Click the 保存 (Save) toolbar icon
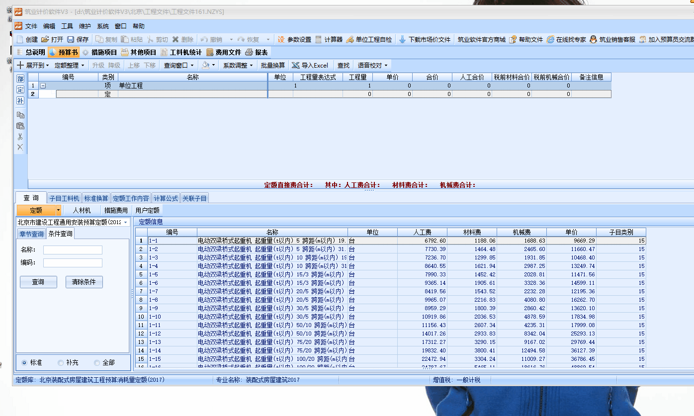 tap(71, 39)
